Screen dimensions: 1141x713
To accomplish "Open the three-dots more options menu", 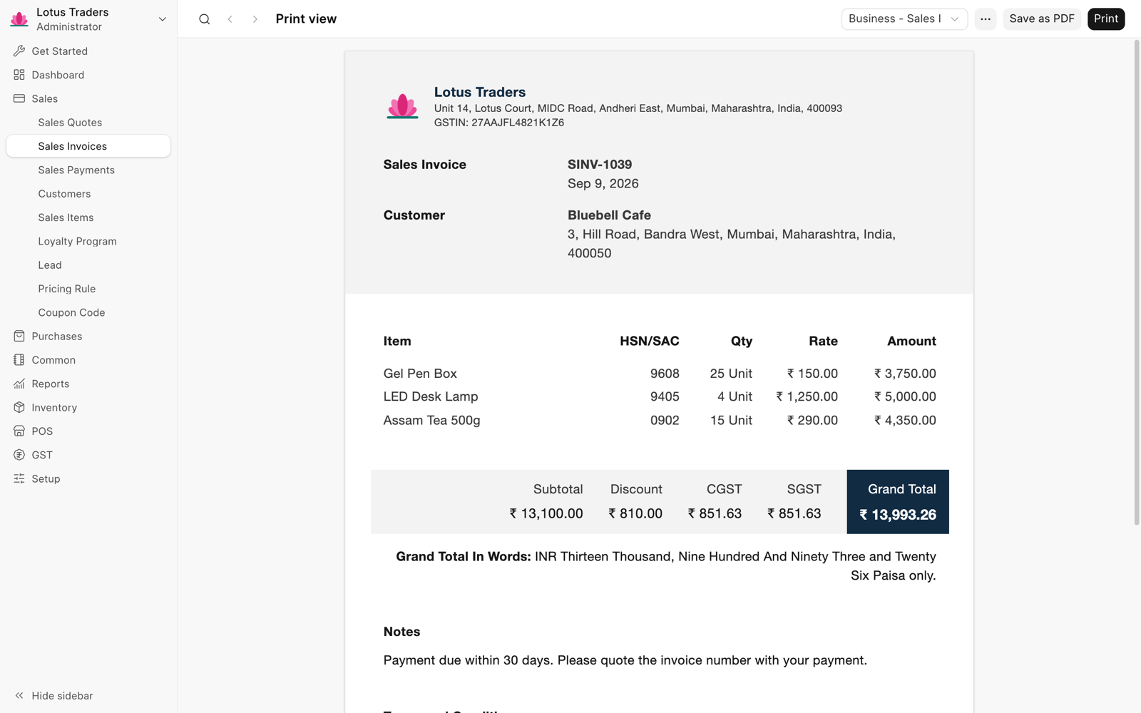I will 985,19.
